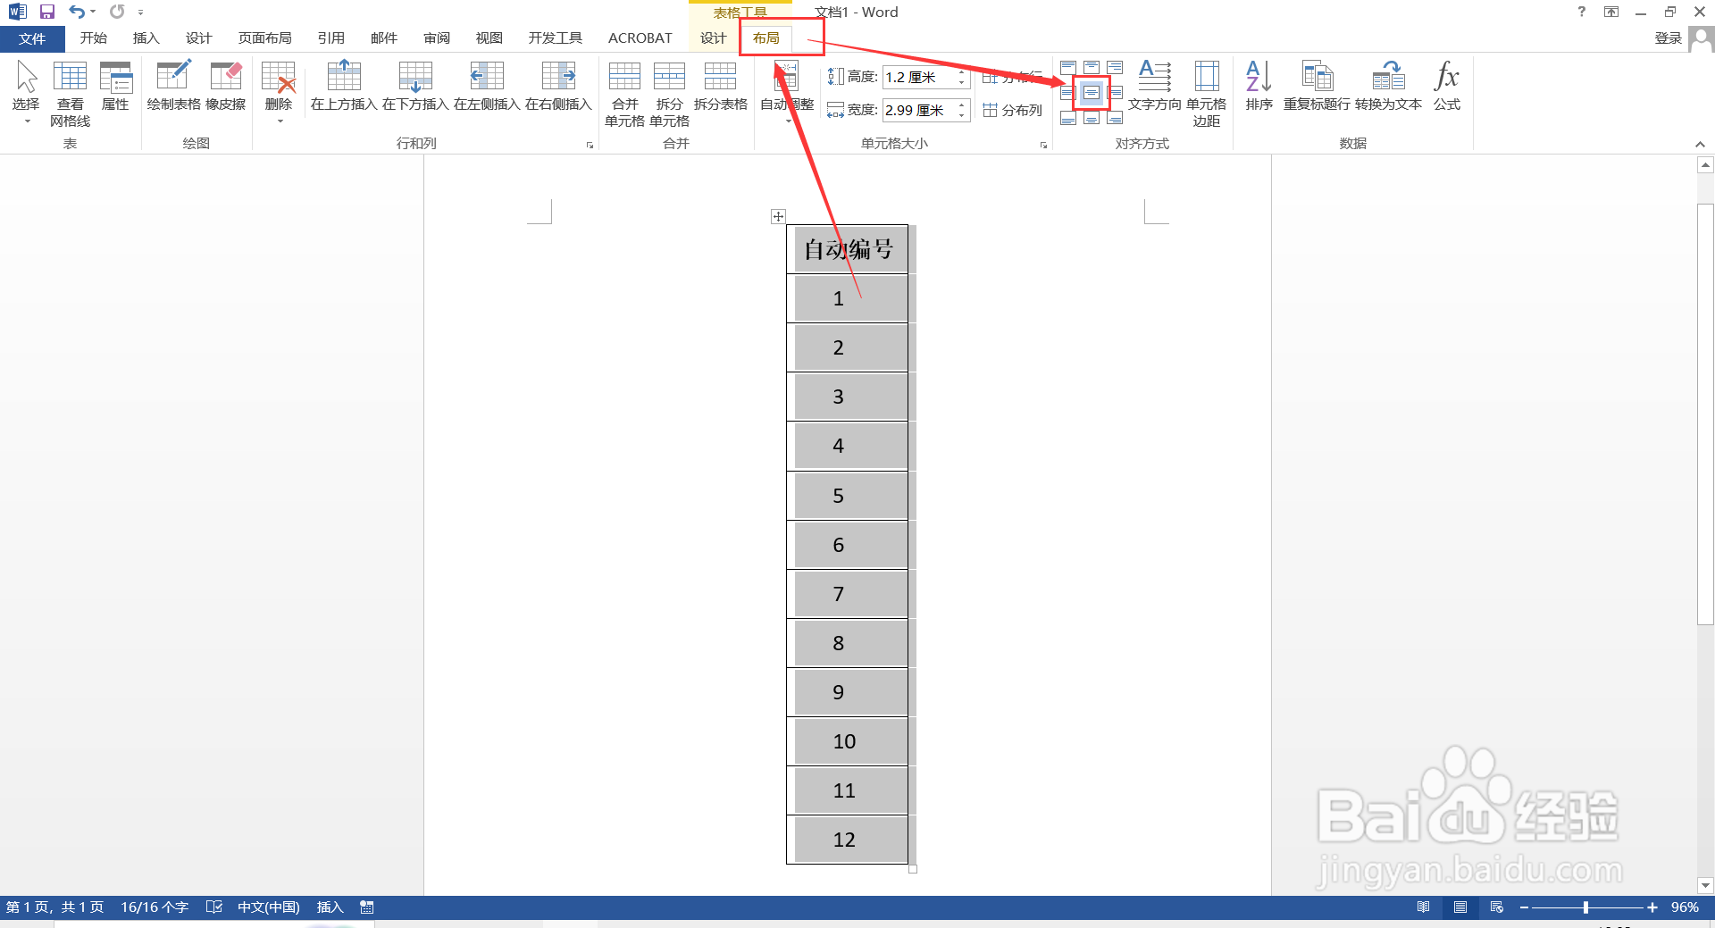1715x928 pixels.
Task: Set alignment to center both ways (middle center)
Action: click(1092, 93)
